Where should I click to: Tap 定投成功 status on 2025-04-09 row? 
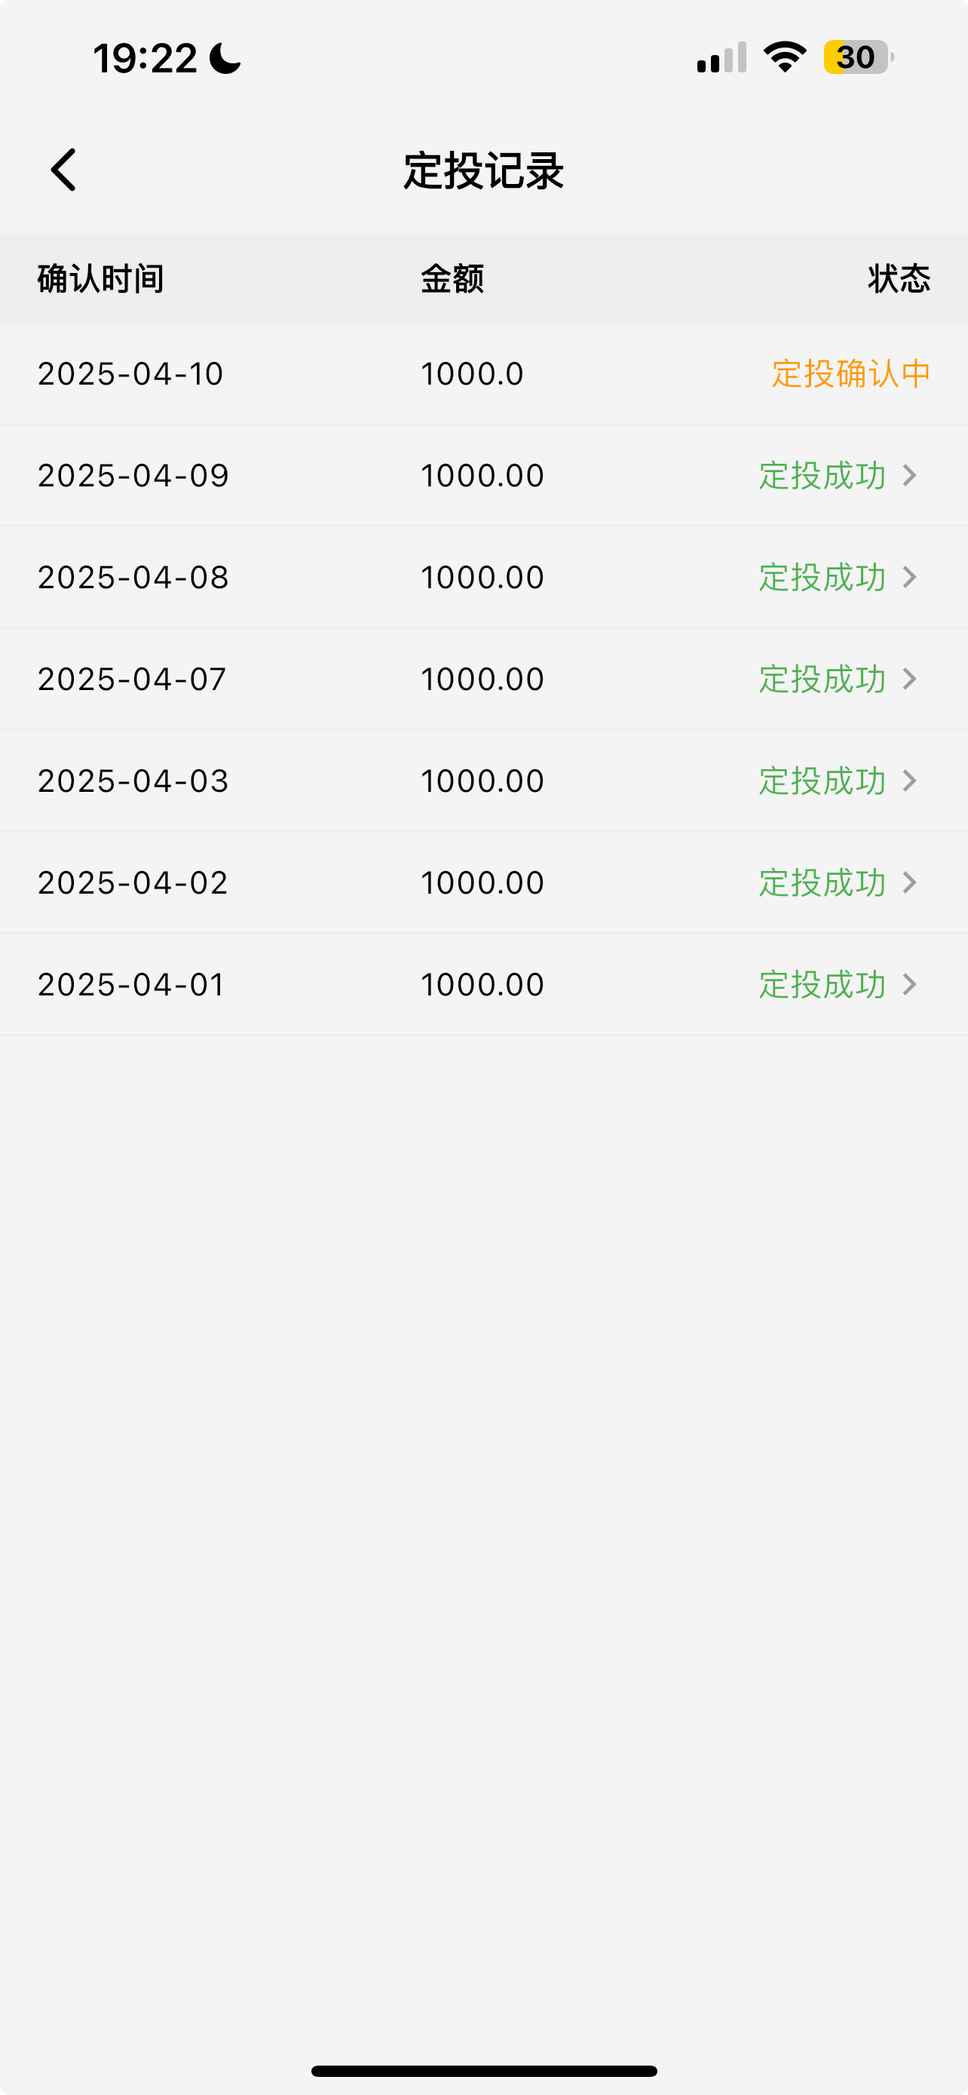pos(822,475)
